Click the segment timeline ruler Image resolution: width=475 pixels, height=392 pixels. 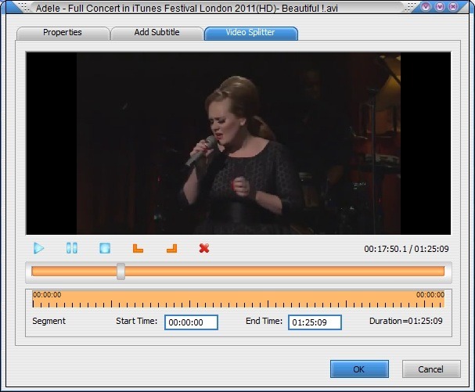pos(239,300)
